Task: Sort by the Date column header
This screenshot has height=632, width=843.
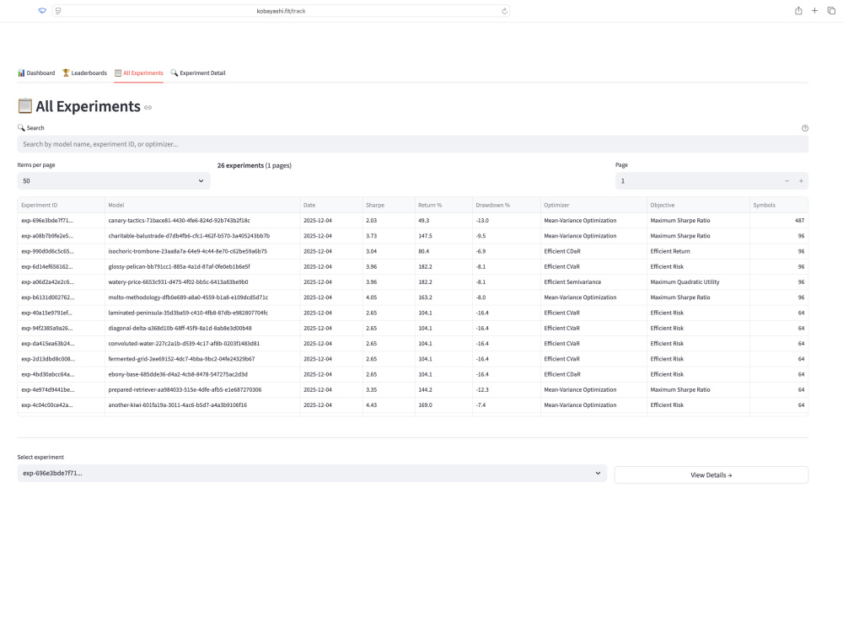Action: click(x=331, y=206)
